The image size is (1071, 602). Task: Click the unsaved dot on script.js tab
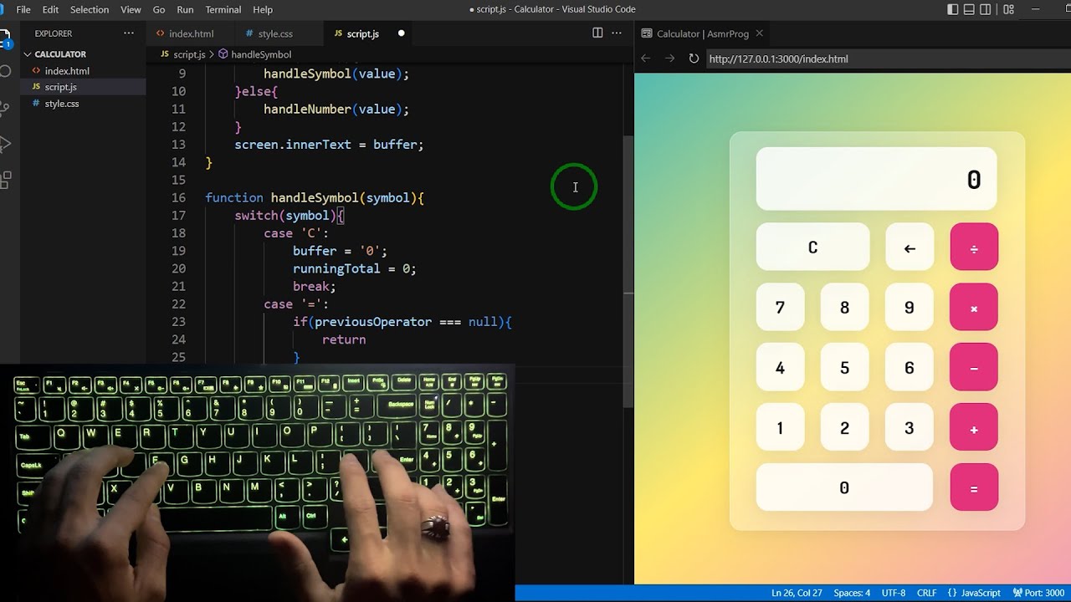pyautogui.click(x=401, y=33)
